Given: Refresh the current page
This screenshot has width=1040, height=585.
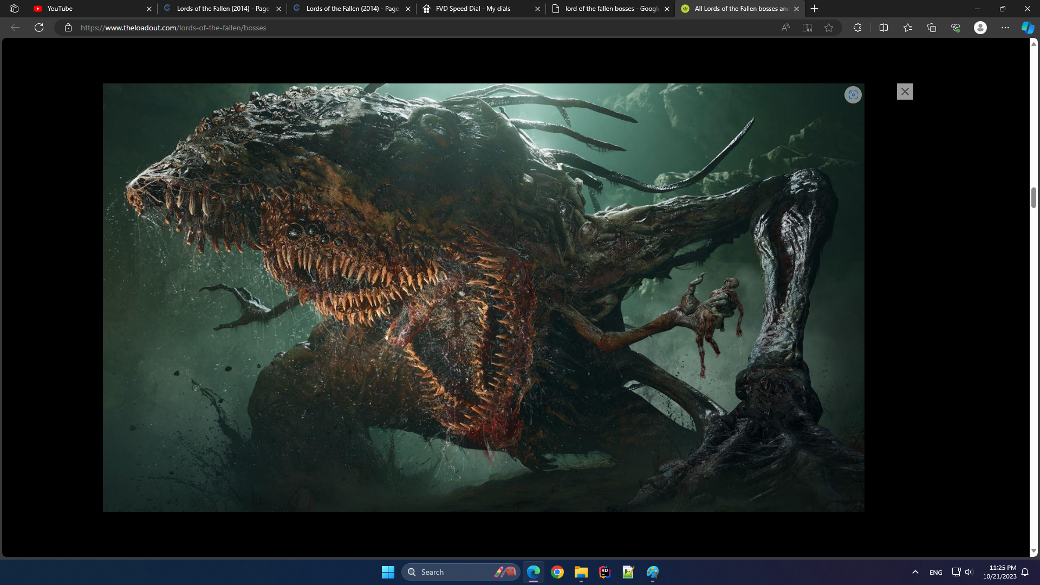Looking at the screenshot, I should click(39, 28).
